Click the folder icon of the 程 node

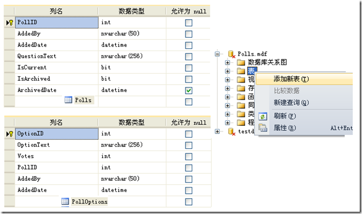pyautogui.click(x=241, y=122)
